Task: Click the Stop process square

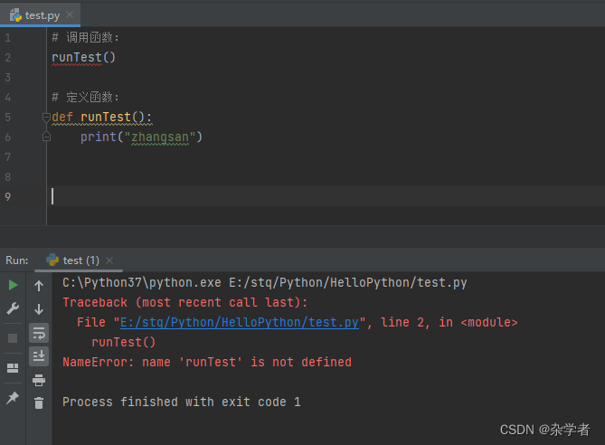Action: 13,338
